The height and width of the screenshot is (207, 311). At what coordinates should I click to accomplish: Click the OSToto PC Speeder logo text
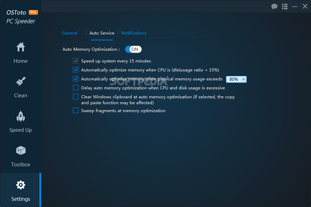(x=21, y=17)
